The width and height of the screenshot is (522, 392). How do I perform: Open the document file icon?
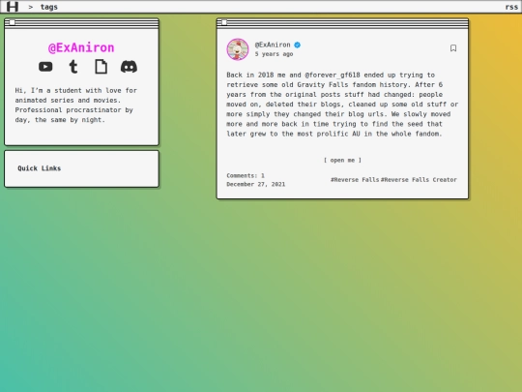101,67
